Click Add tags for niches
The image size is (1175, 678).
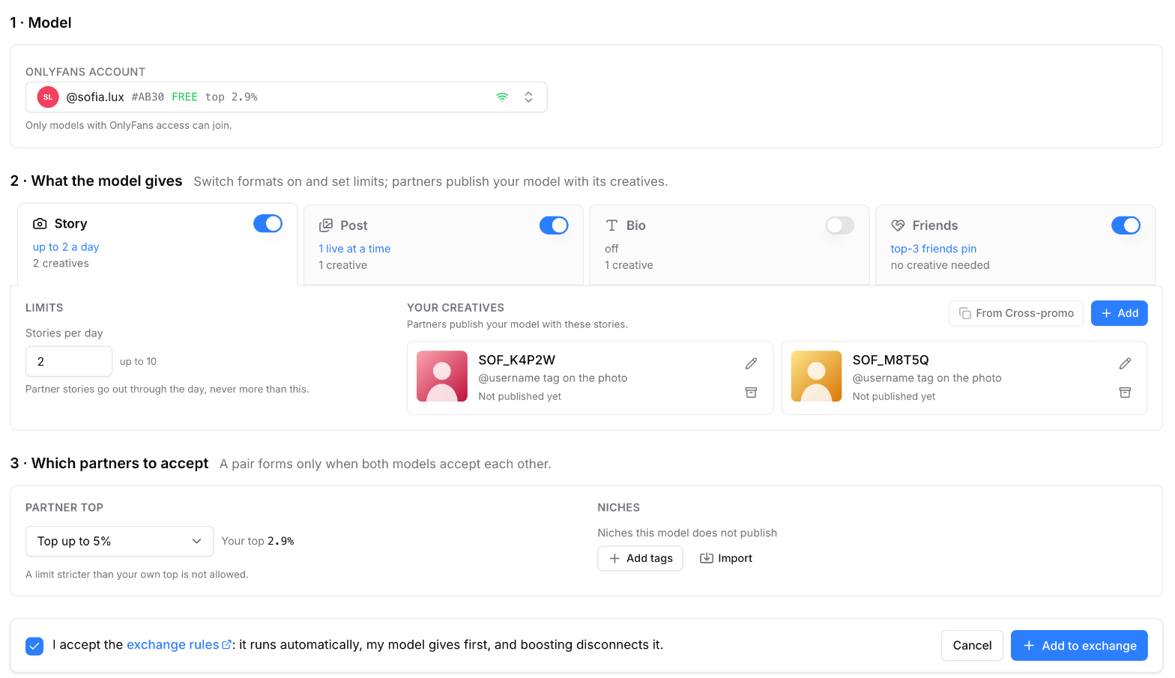tap(641, 558)
